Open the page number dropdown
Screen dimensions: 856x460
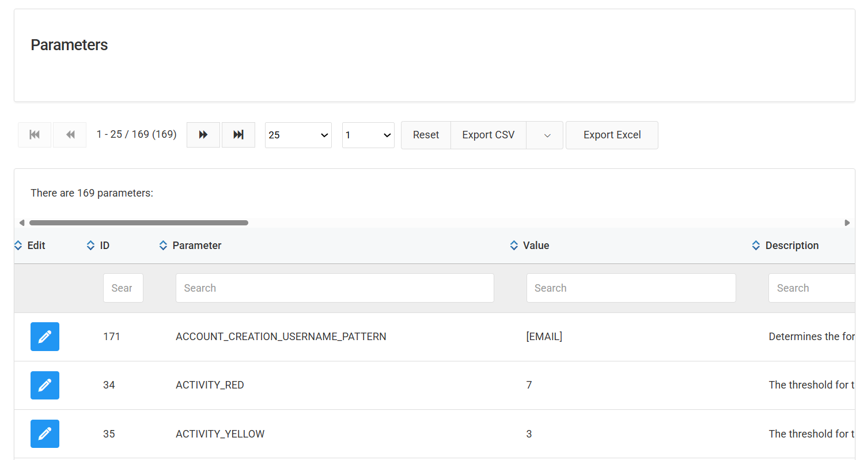pyautogui.click(x=368, y=135)
